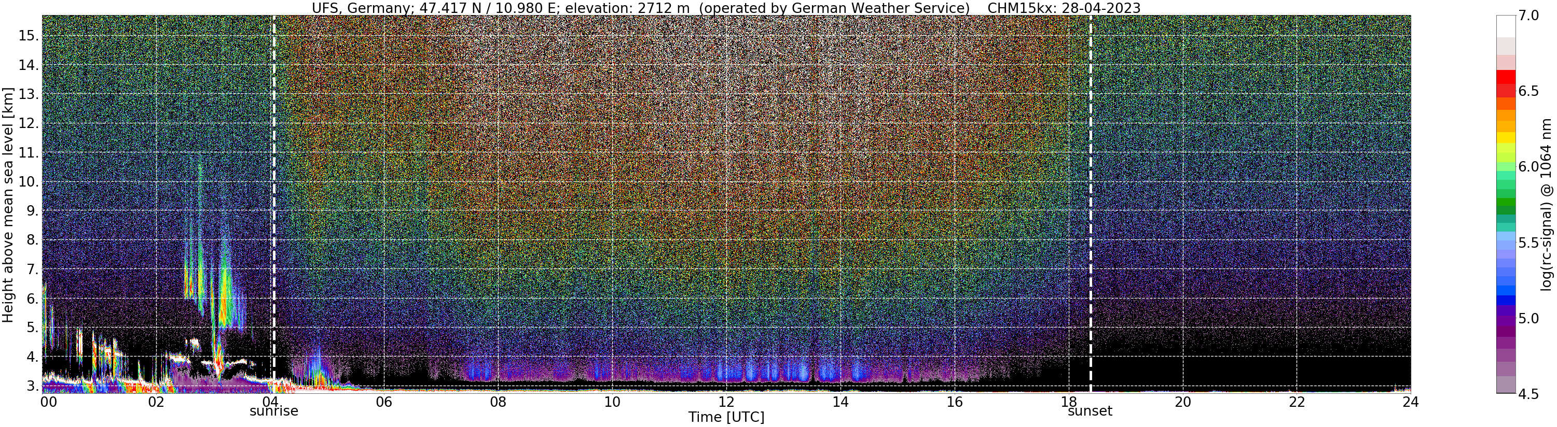Screen dimensions: 1557x427
Task: Click the '10' time tick label
Action: (612, 402)
